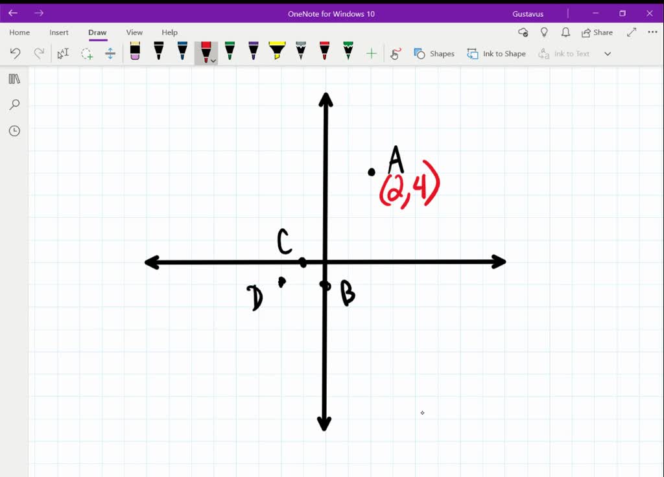Viewport: 664px width, 477px height.
Task: Click the Share button
Action: click(x=596, y=32)
